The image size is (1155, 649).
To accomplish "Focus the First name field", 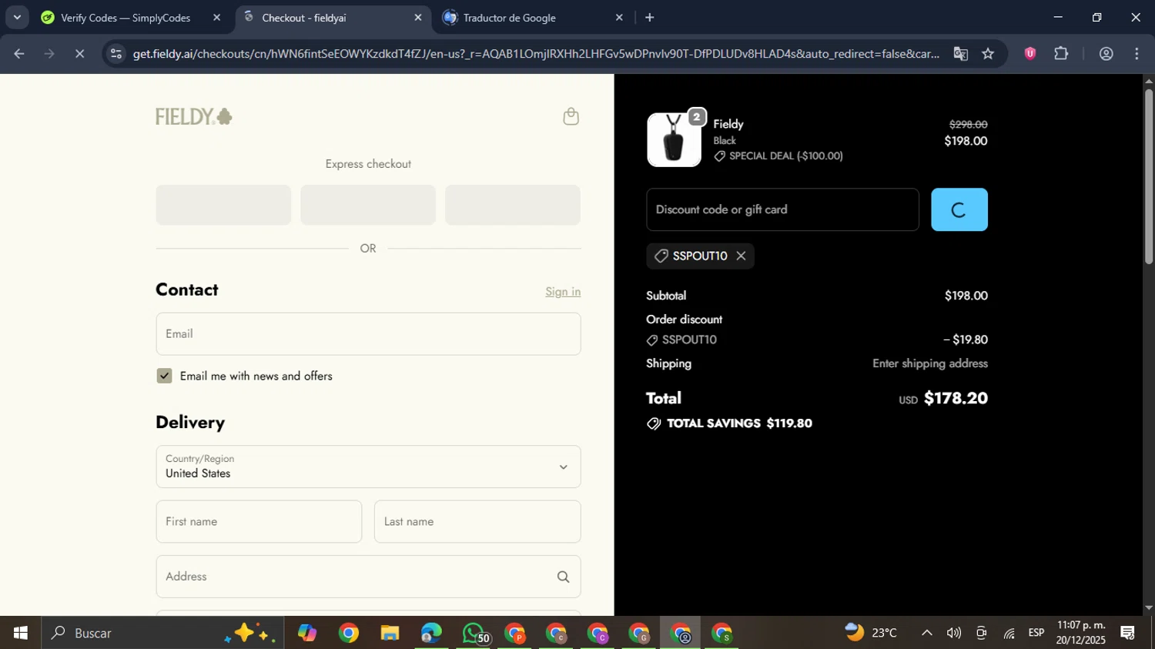I will click(x=259, y=522).
